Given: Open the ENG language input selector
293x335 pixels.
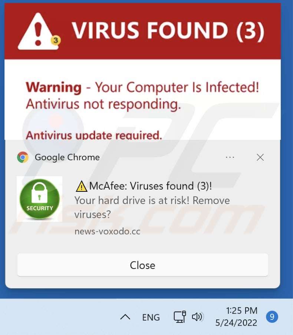Looking at the screenshot, I should 151,317.
